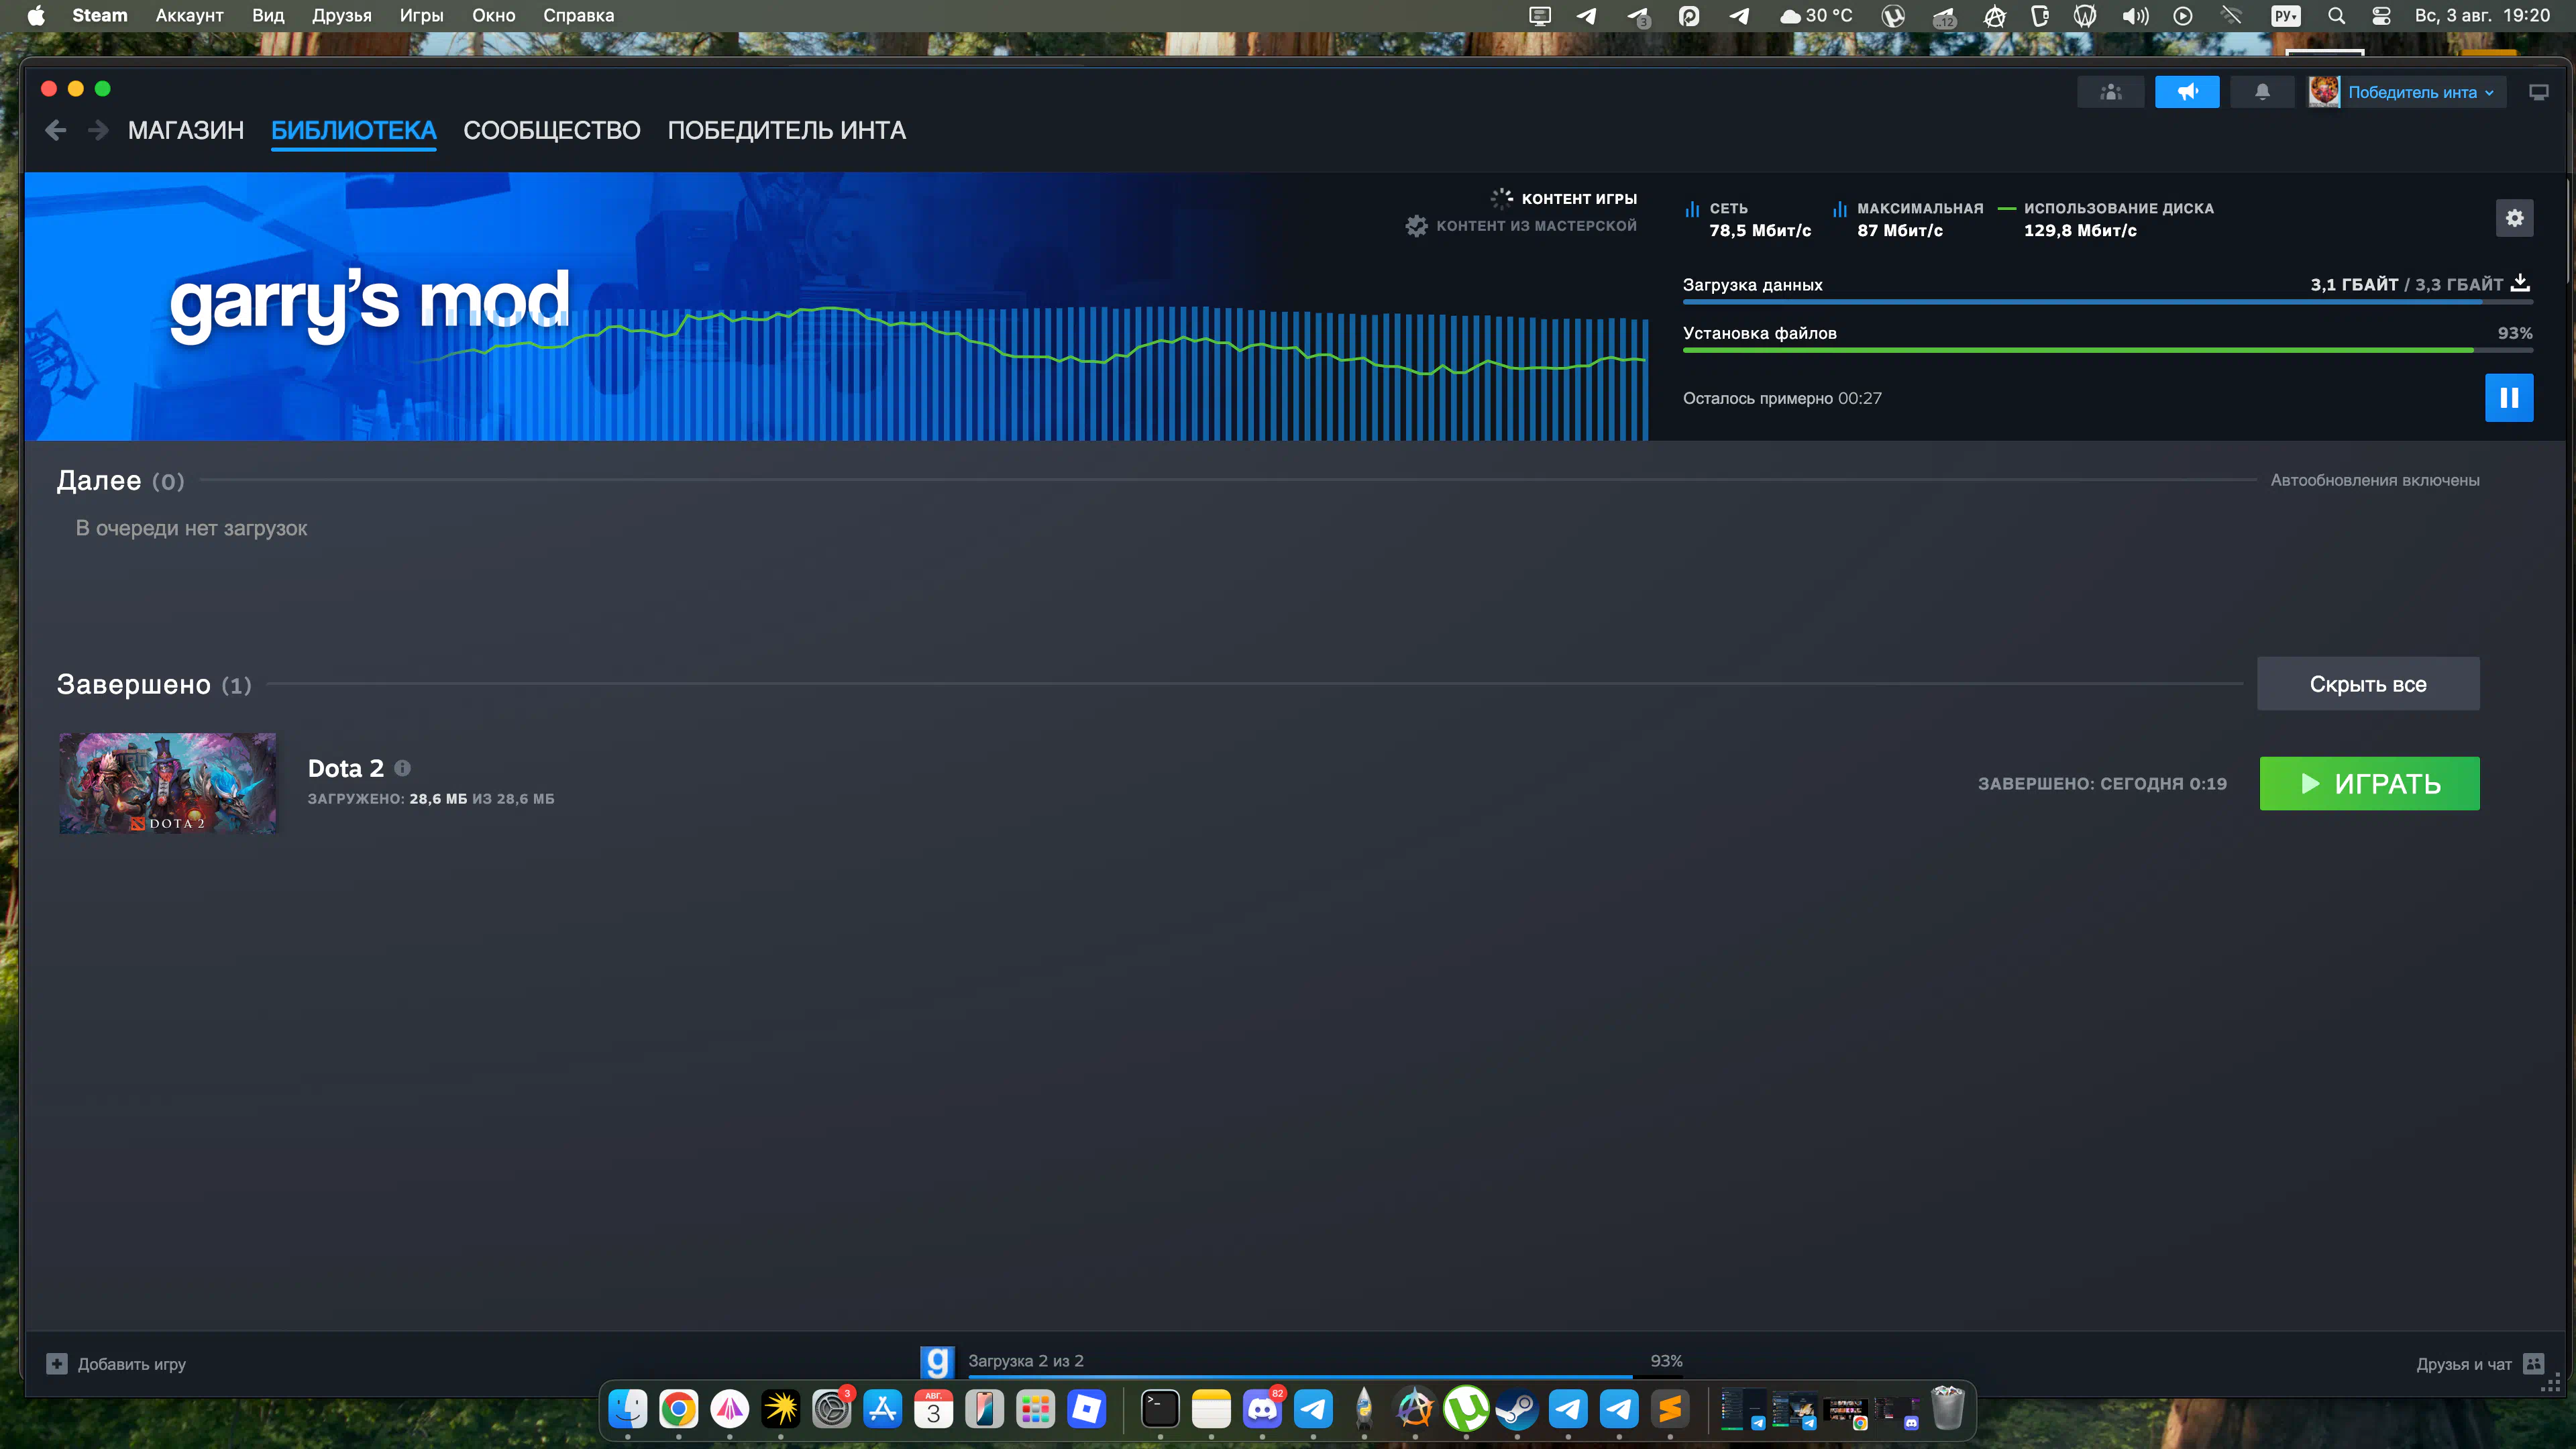Click the date and time in the menu bar
This screenshot has height=1449, width=2576.
pos(2482,16)
